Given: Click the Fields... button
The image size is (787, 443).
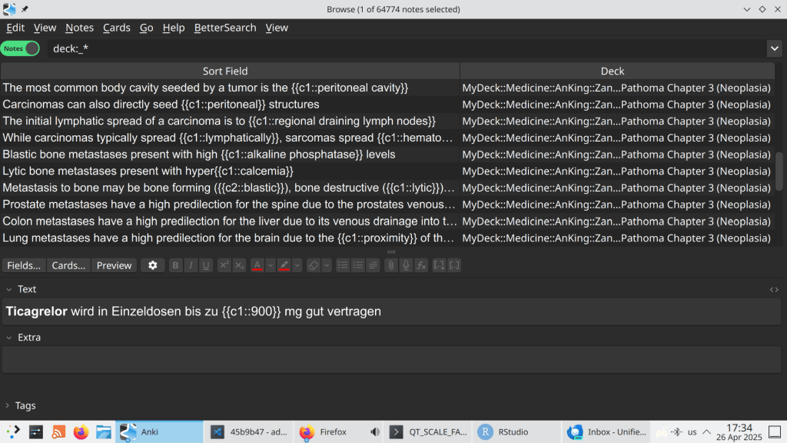Looking at the screenshot, I should click(x=24, y=265).
